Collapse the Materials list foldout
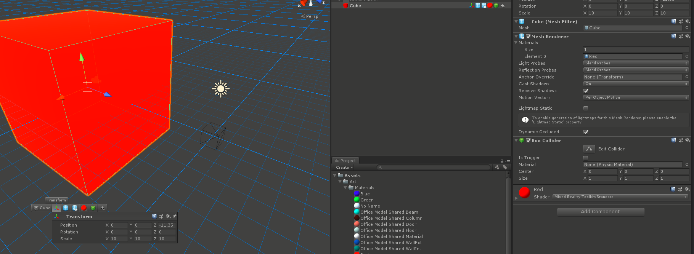 516,43
